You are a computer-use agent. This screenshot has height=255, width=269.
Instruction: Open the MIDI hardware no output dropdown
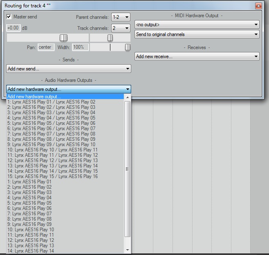197,25
